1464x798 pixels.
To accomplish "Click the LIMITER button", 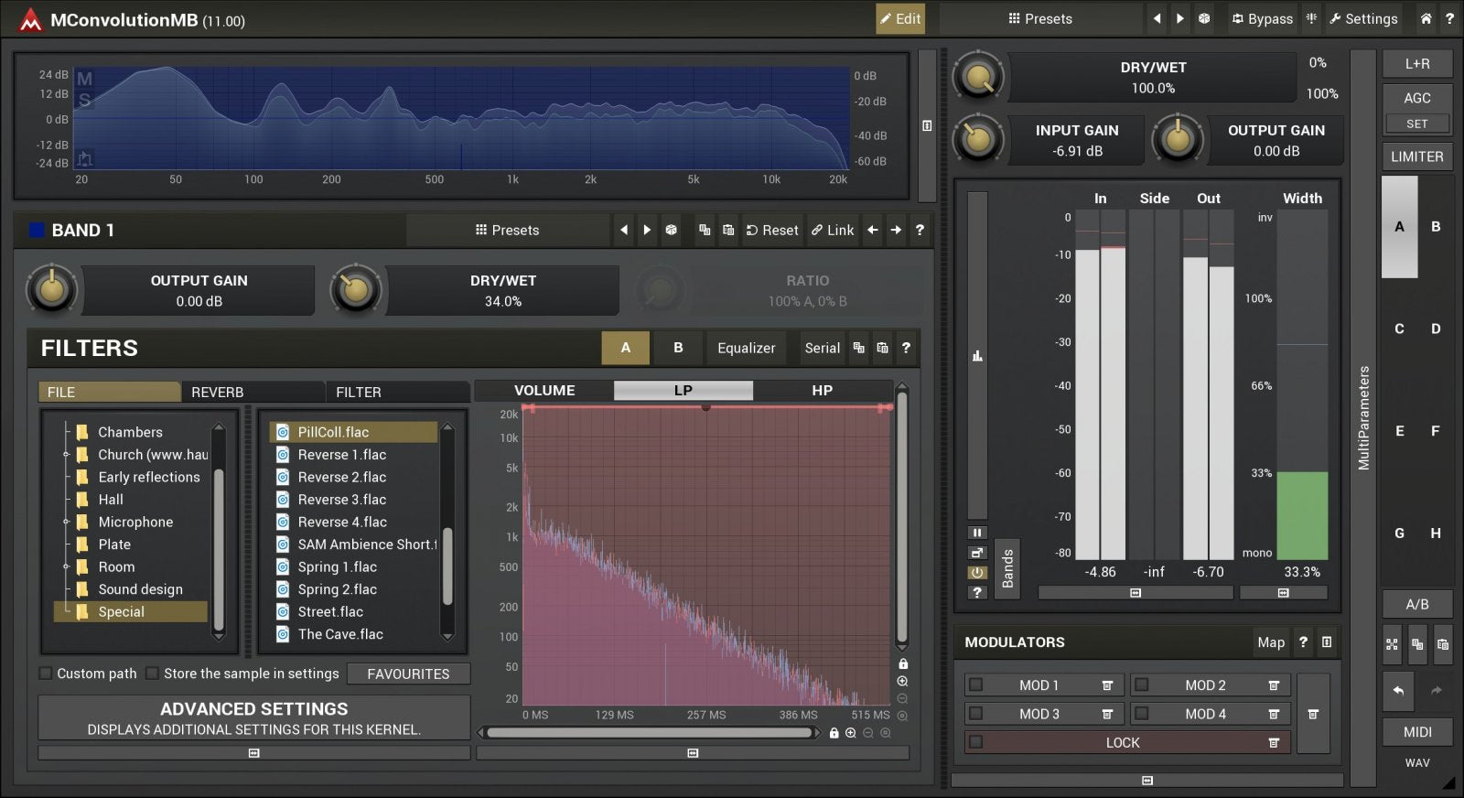I will (x=1416, y=156).
